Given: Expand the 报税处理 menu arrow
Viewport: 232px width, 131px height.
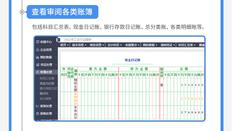Looking at the screenshot, I should click(56, 114).
